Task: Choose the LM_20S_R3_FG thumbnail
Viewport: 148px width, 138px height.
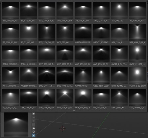Action: tap(101, 99)
